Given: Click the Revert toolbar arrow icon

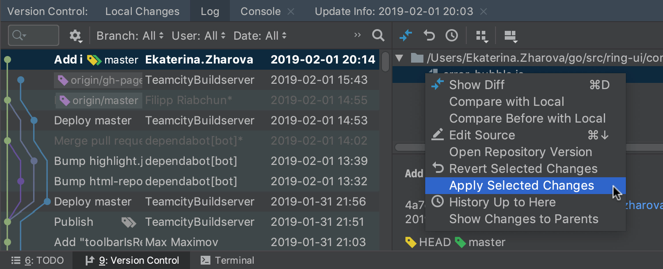Looking at the screenshot, I should 429,35.
